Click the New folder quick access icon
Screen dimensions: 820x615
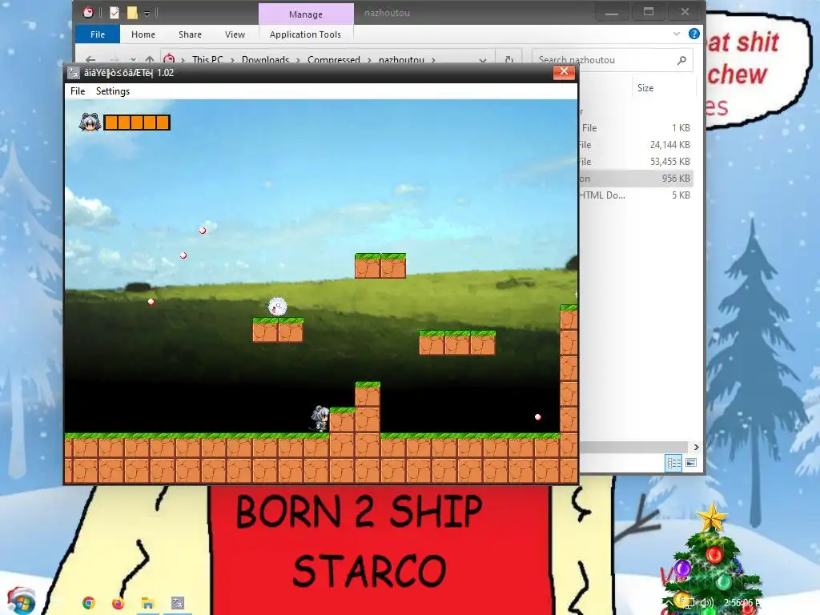(x=132, y=13)
